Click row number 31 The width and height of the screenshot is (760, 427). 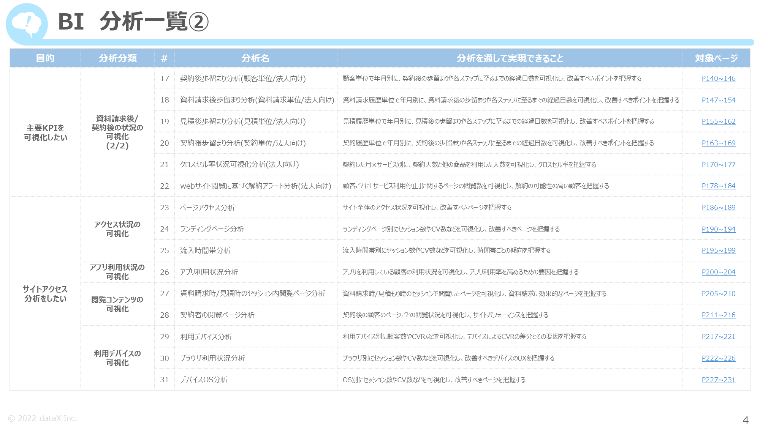pyautogui.click(x=165, y=380)
